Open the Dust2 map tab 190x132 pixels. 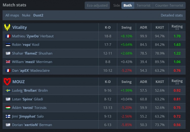[38, 15]
